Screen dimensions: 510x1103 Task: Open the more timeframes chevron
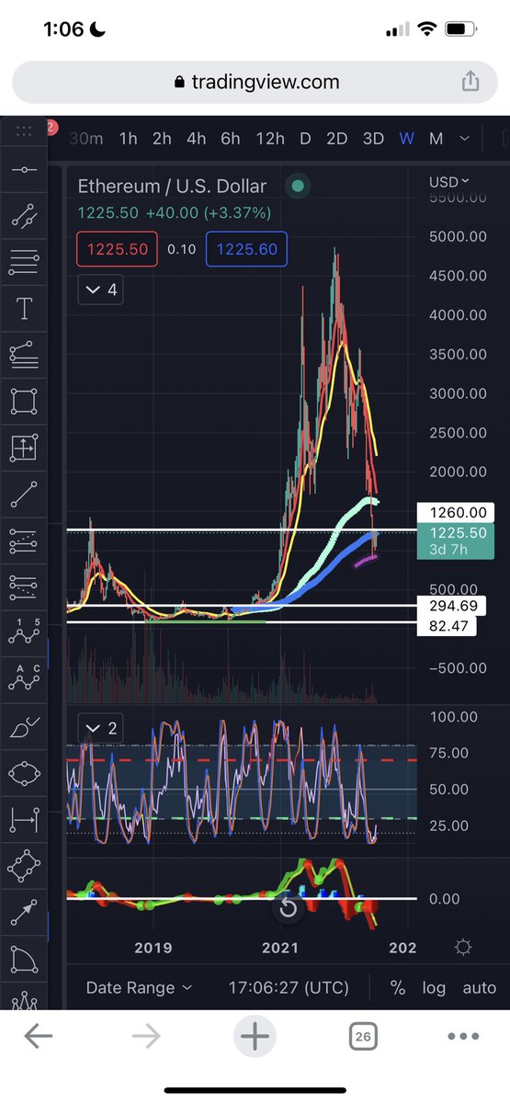(464, 139)
